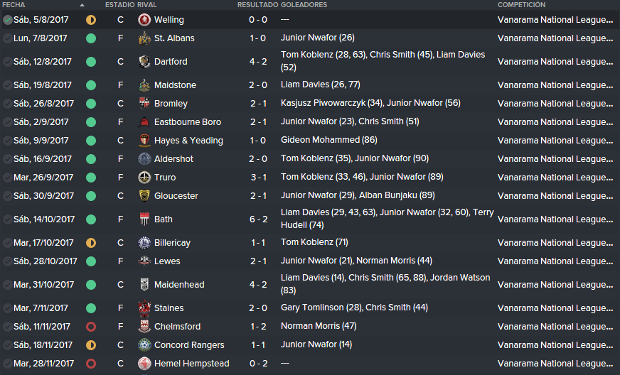Image resolution: width=620 pixels, height=375 pixels.
Task: Click the Welling club crest icon
Action: 144,20
